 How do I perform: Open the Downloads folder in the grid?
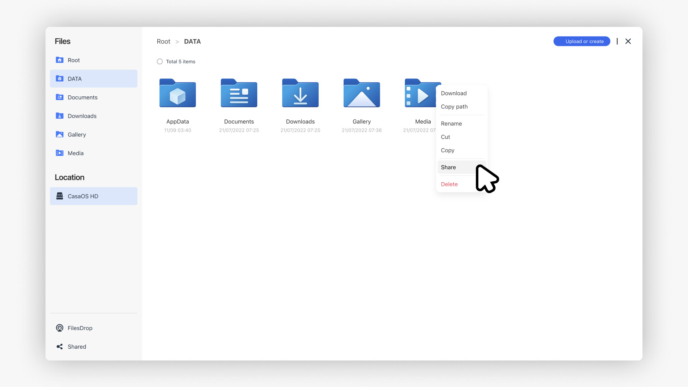pyautogui.click(x=300, y=93)
